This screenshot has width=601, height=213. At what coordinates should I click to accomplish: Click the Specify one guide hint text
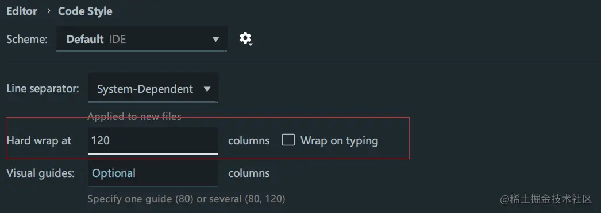[186, 199]
